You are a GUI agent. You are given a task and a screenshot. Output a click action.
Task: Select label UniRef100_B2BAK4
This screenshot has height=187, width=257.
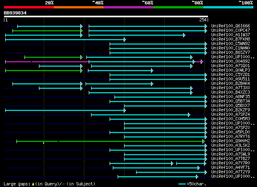(x=230, y=84)
